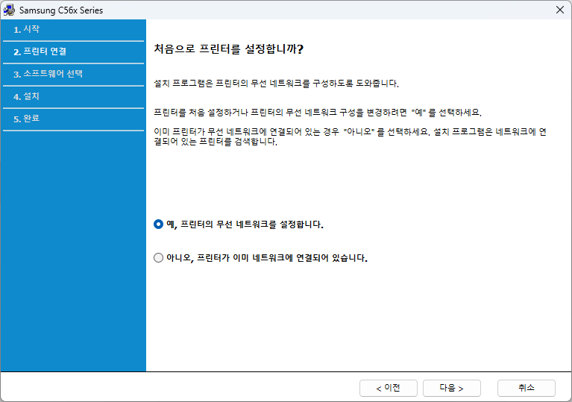The image size is (572, 402).
Task: Click the text '설치 프로그램은 프린터의 무선 네트워크를 구성하도록 도와줍니다.'
Action: (276, 84)
